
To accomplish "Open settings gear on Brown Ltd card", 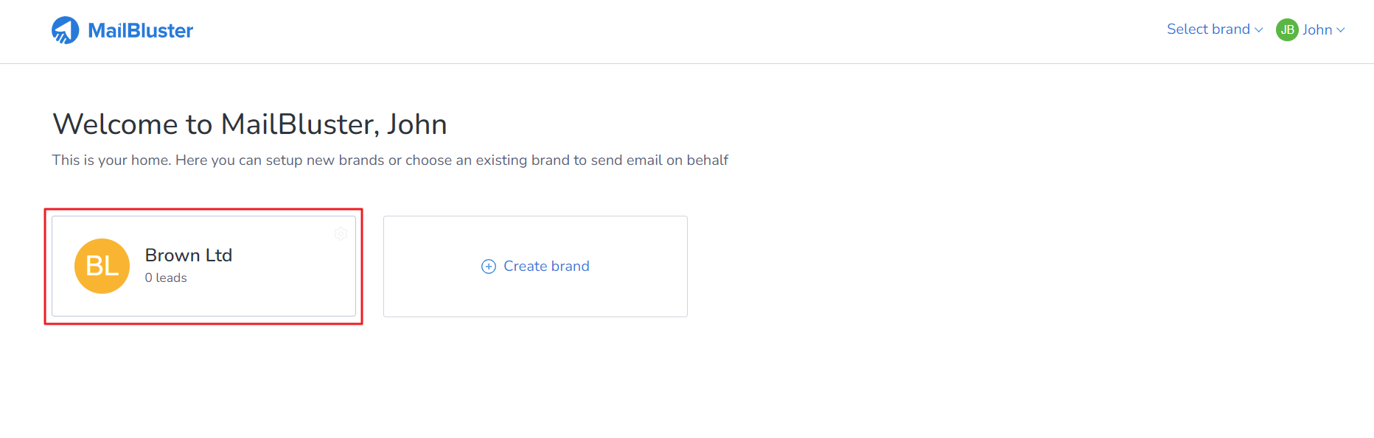I will click(341, 233).
